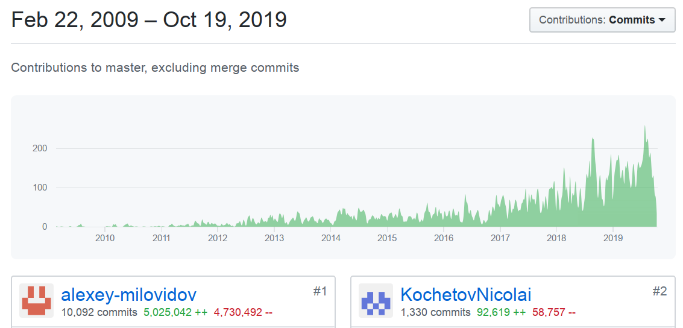Click the 2016 year marker
Screen dimensions: 683x328
[443, 238]
